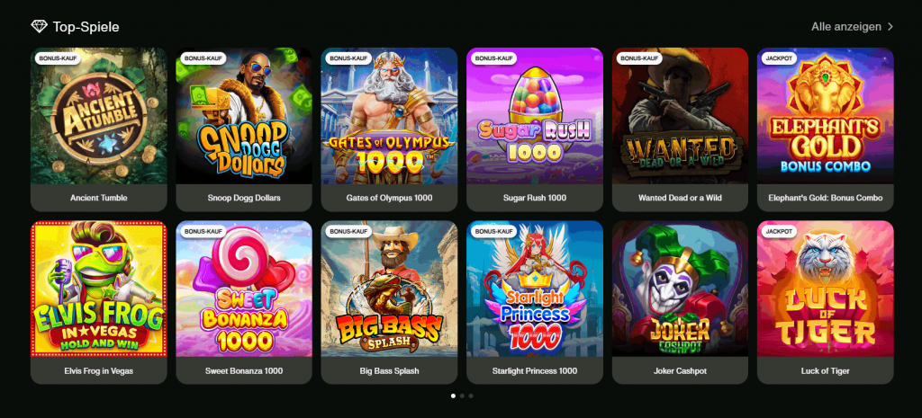
Task: Play the Joker Cashpot game
Action: point(680,302)
